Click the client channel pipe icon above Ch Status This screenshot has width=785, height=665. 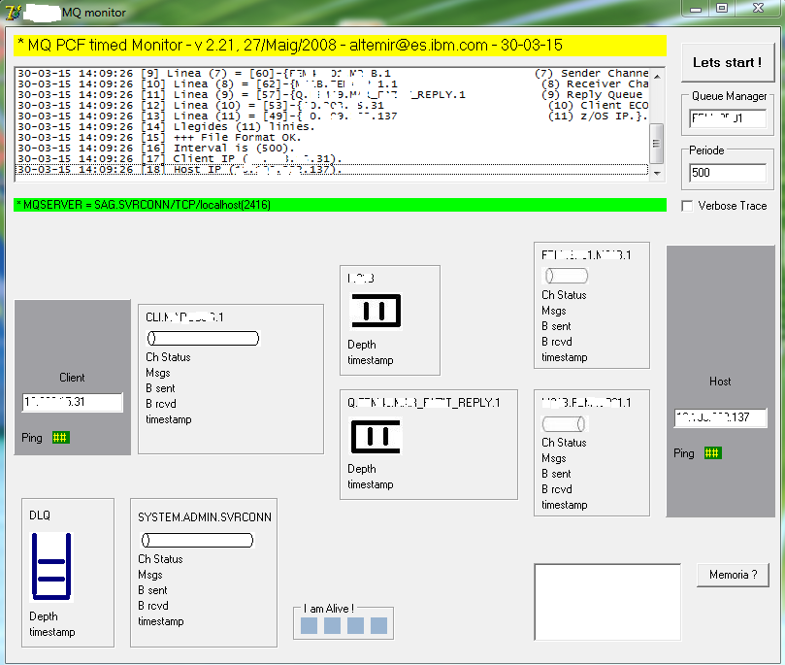(203, 339)
